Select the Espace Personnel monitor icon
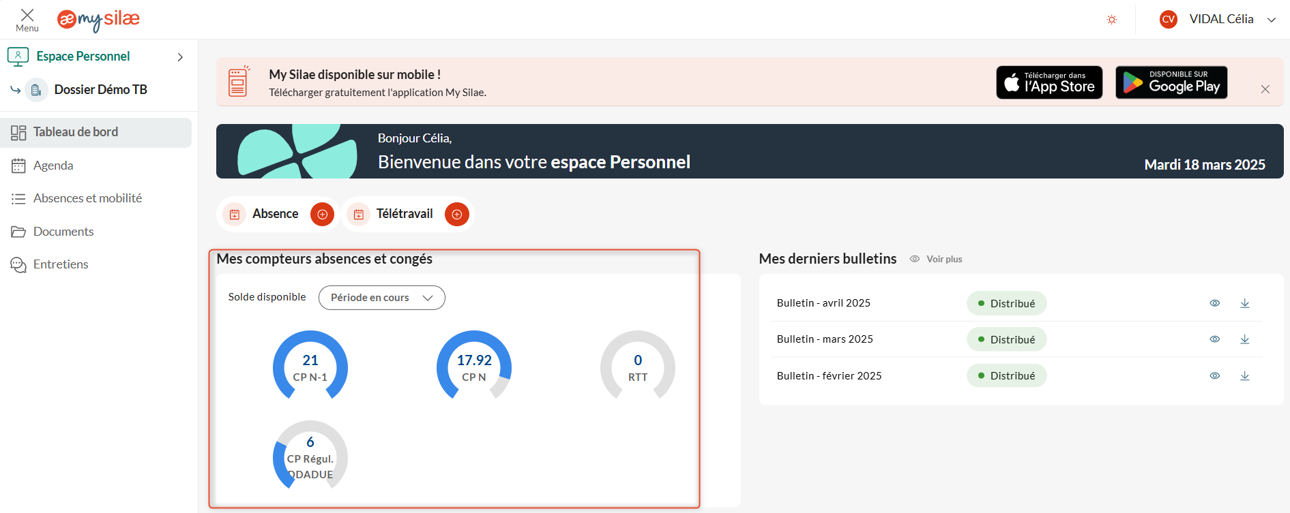This screenshot has height=513, width=1290. tap(18, 57)
